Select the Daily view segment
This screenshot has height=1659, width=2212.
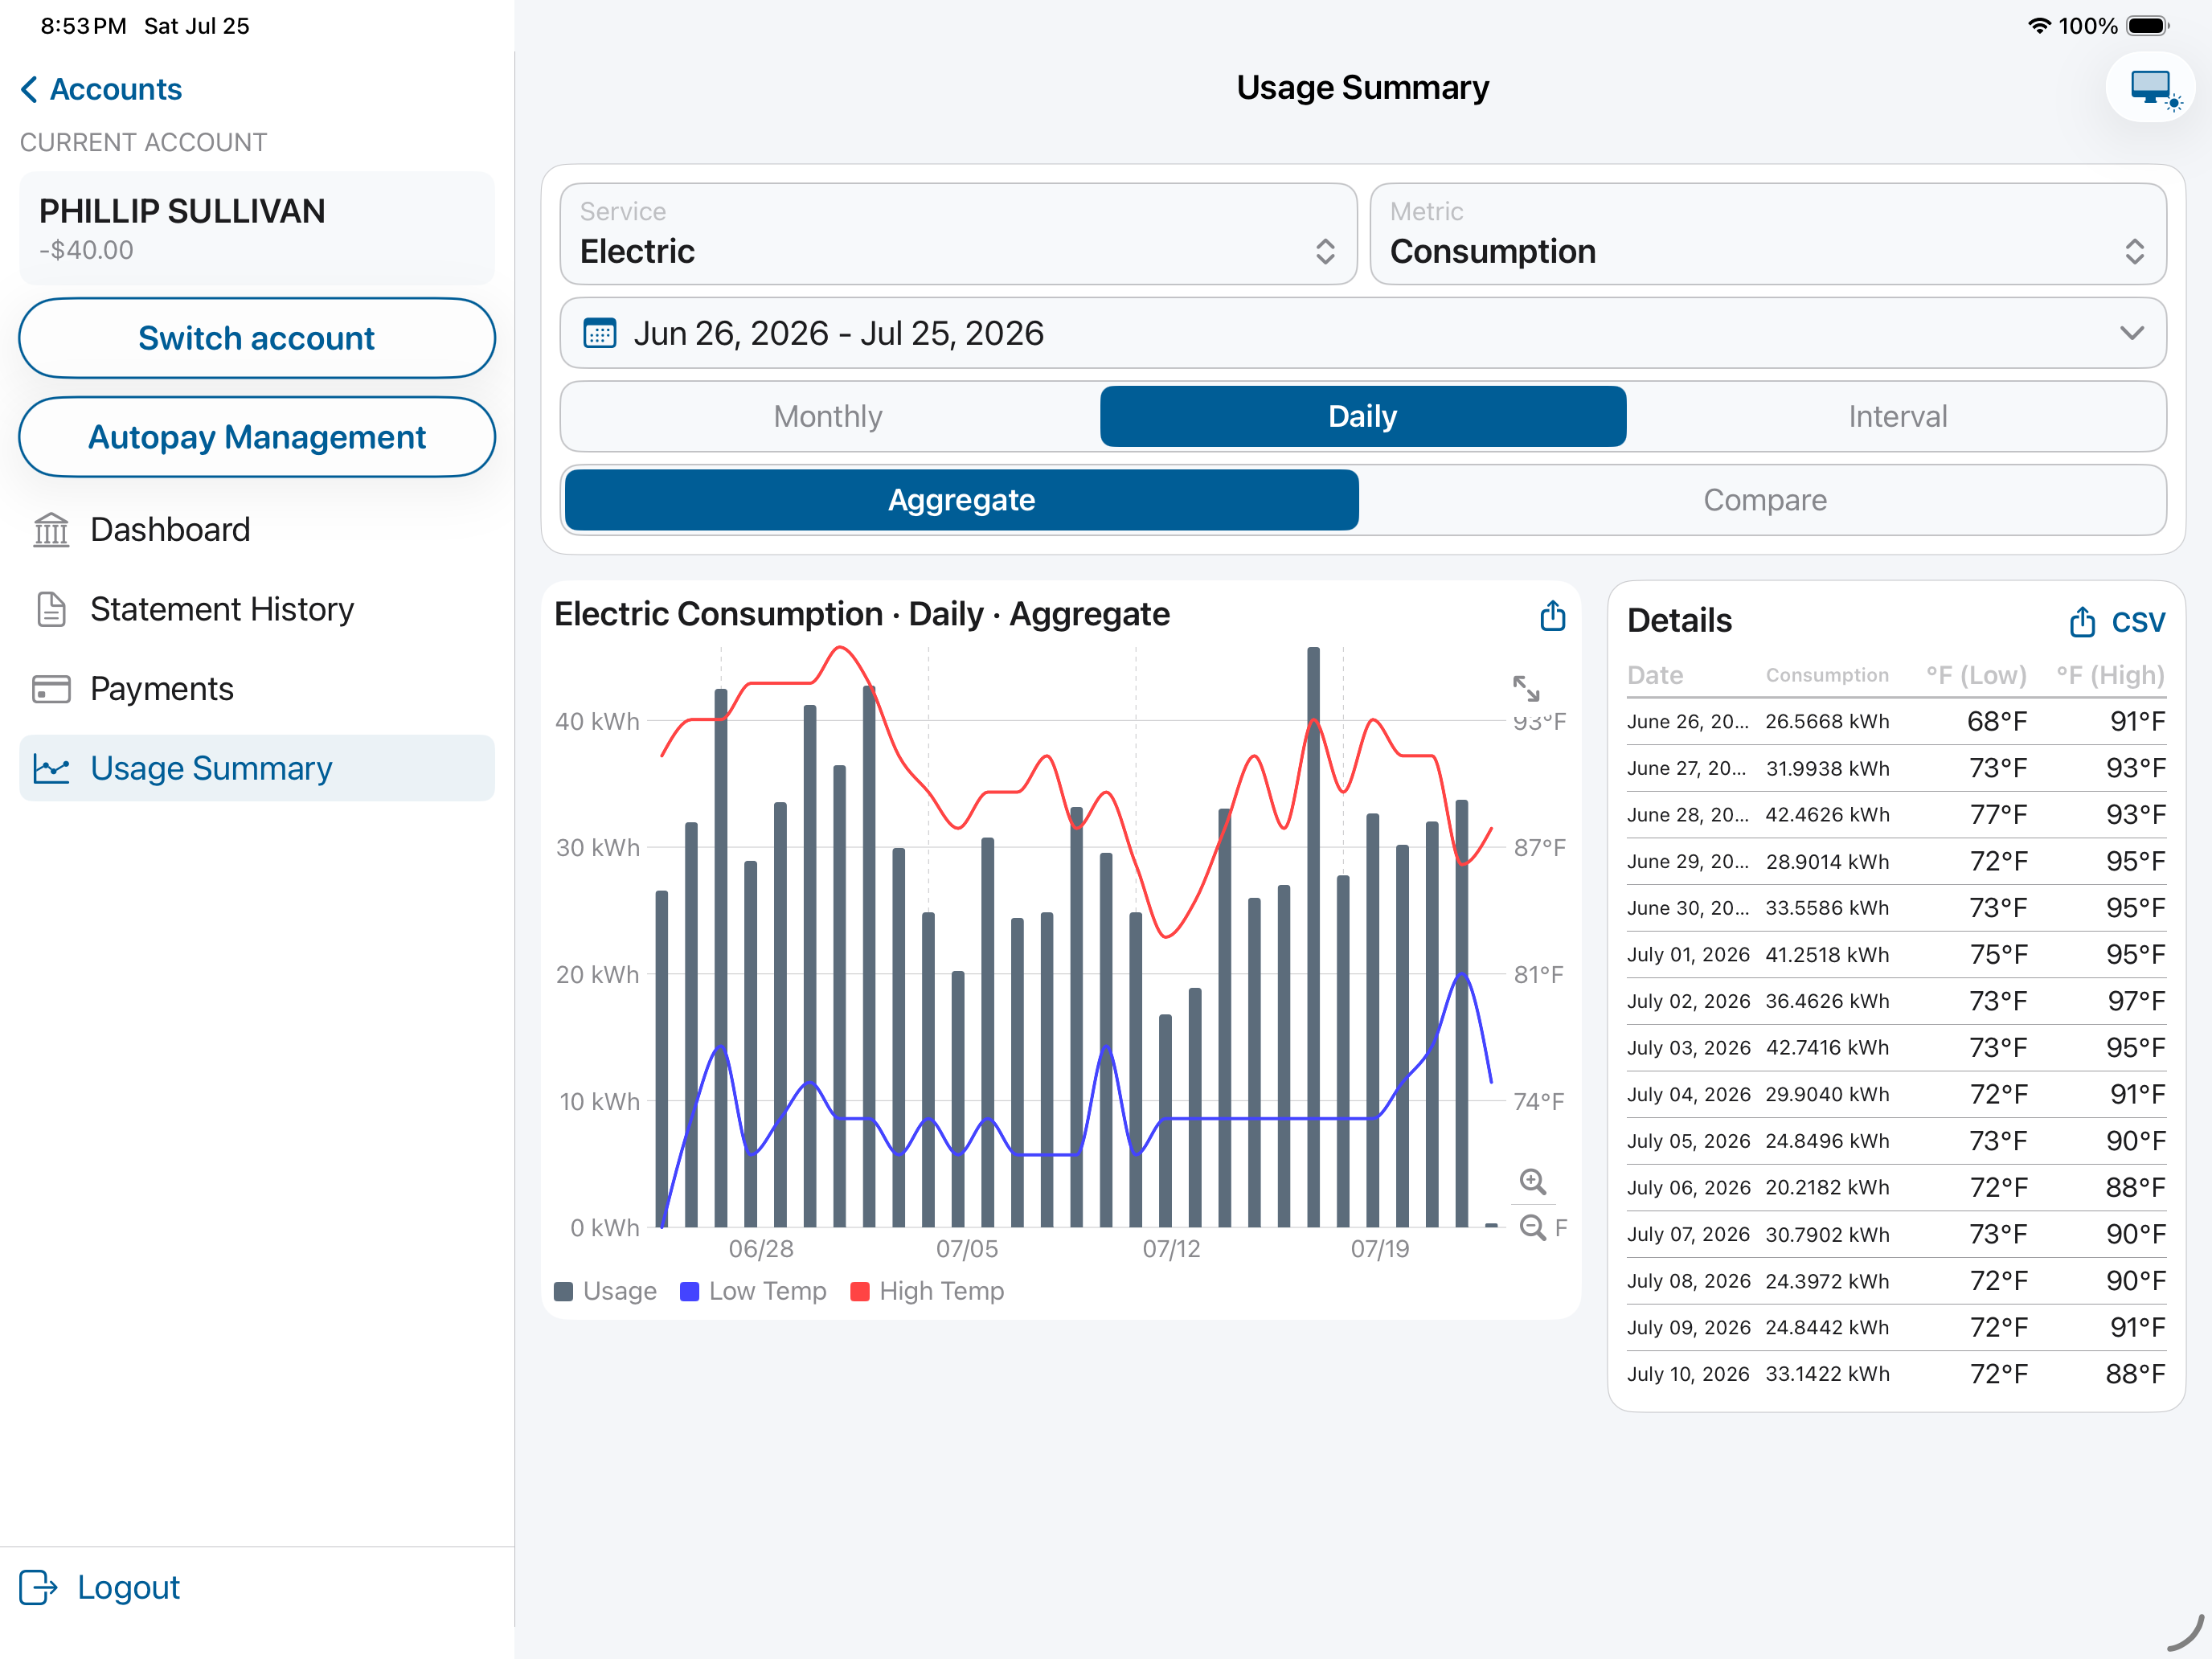coord(1363,416)
